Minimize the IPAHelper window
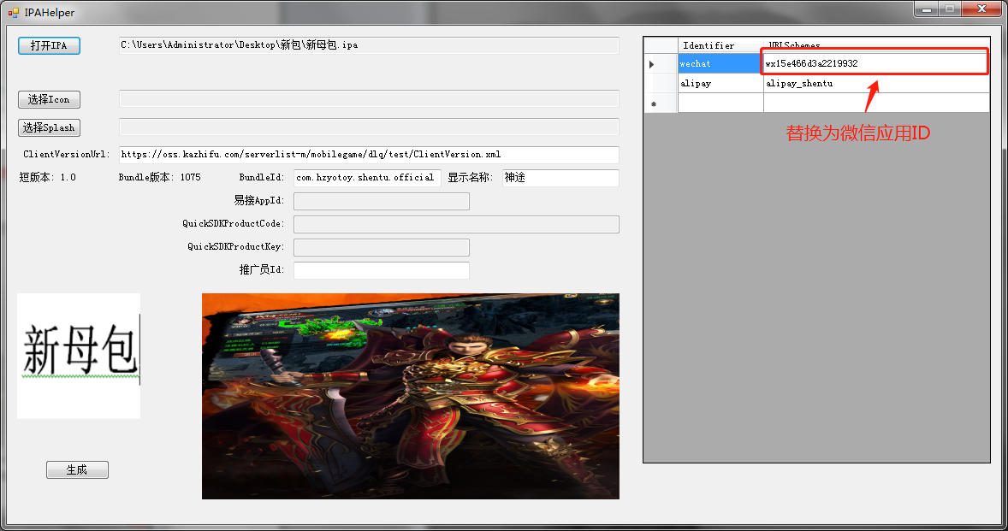Image resolution: width=1008 pixels, height=531 pixels. pyautogui.click(x=927, y=9)
